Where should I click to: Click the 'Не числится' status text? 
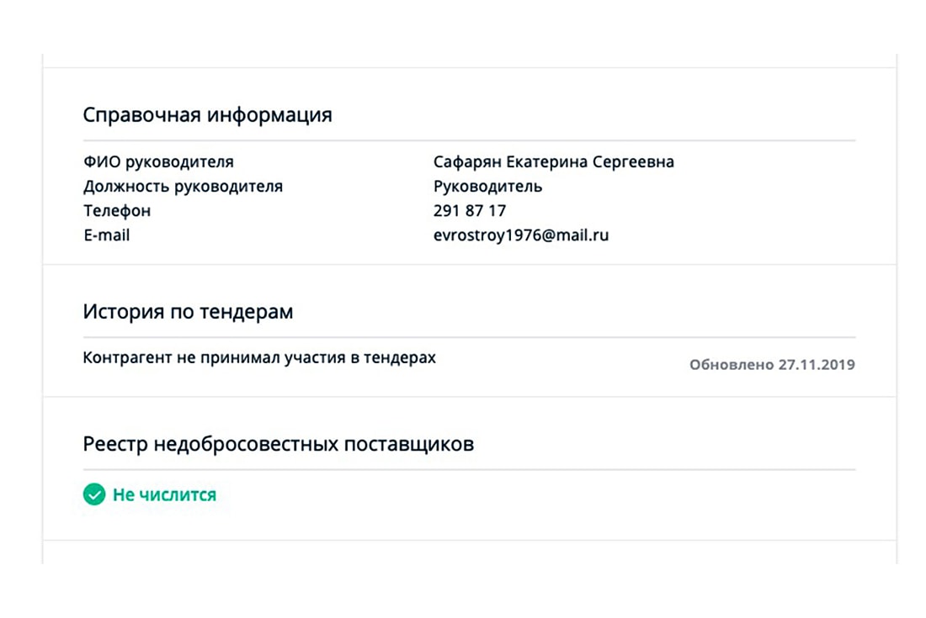click(x=164, y=495)
